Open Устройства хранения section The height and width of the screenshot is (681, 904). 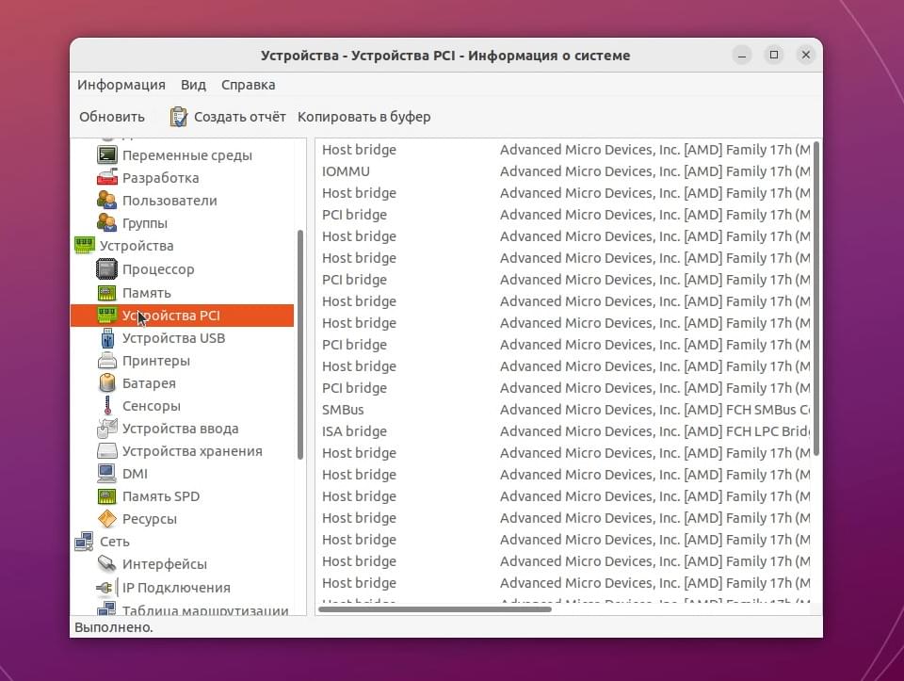(x=192, y=451)
